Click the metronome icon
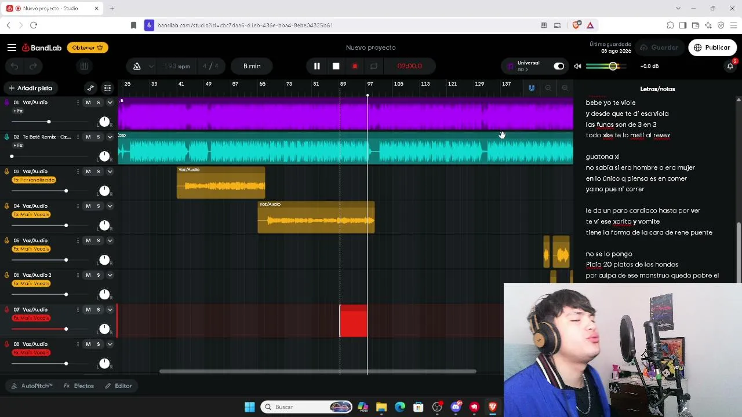 tap(137, 66)
